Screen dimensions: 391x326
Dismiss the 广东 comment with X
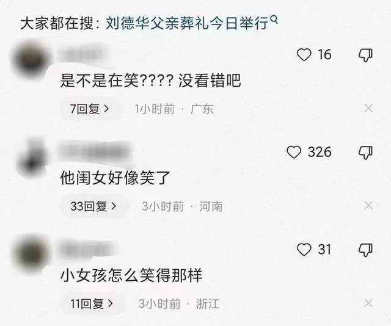(368, 108)
